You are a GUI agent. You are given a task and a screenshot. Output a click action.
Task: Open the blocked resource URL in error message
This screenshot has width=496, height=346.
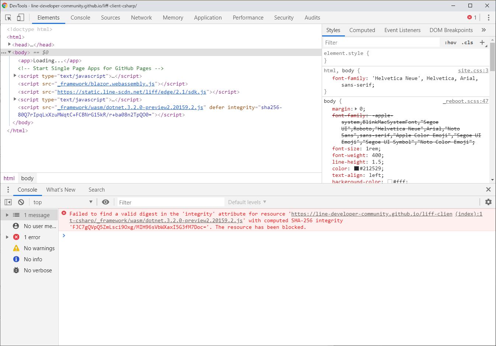pos(371,214)
